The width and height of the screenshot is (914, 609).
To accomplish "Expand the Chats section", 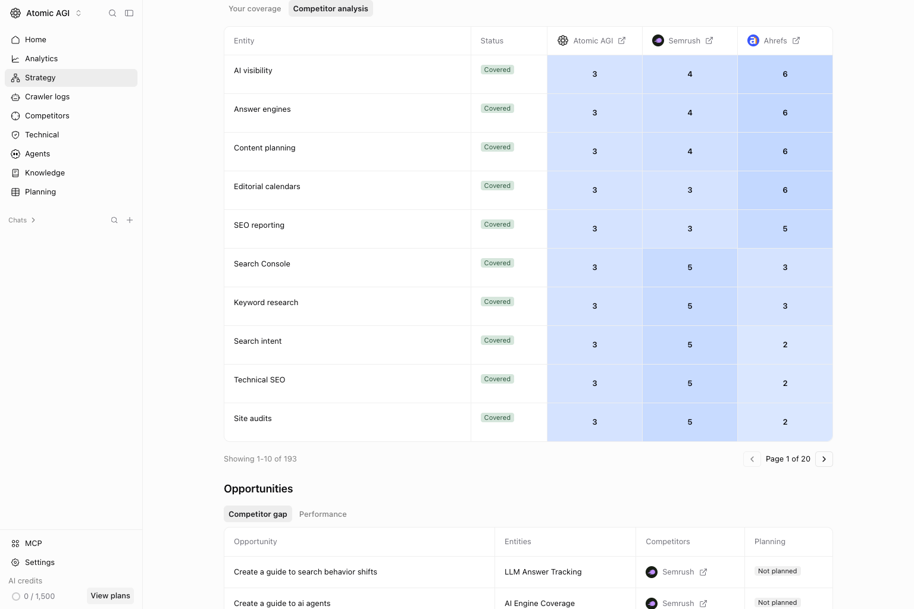I will coord(22,220).
